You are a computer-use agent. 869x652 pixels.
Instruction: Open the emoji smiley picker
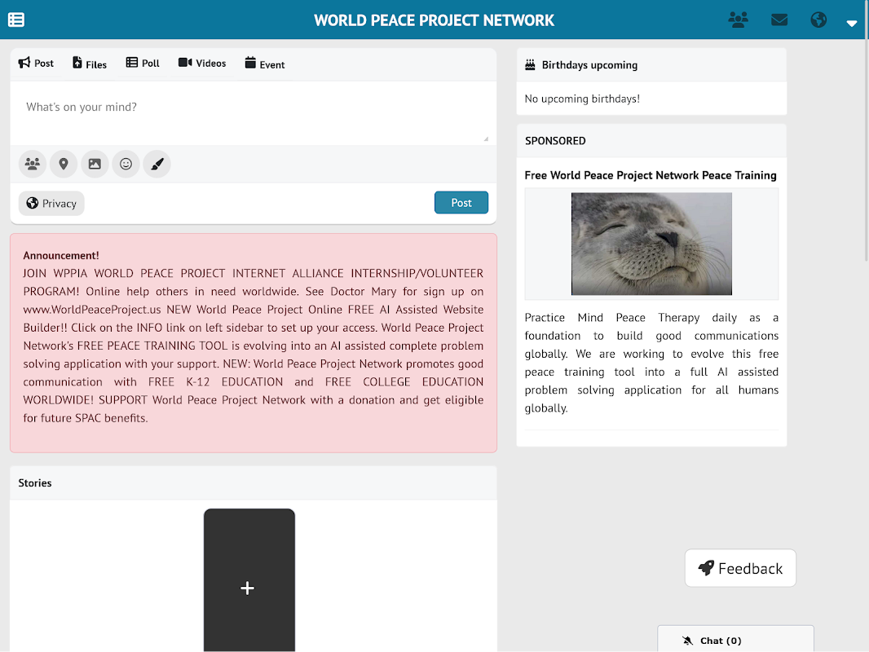coord(126,164)
